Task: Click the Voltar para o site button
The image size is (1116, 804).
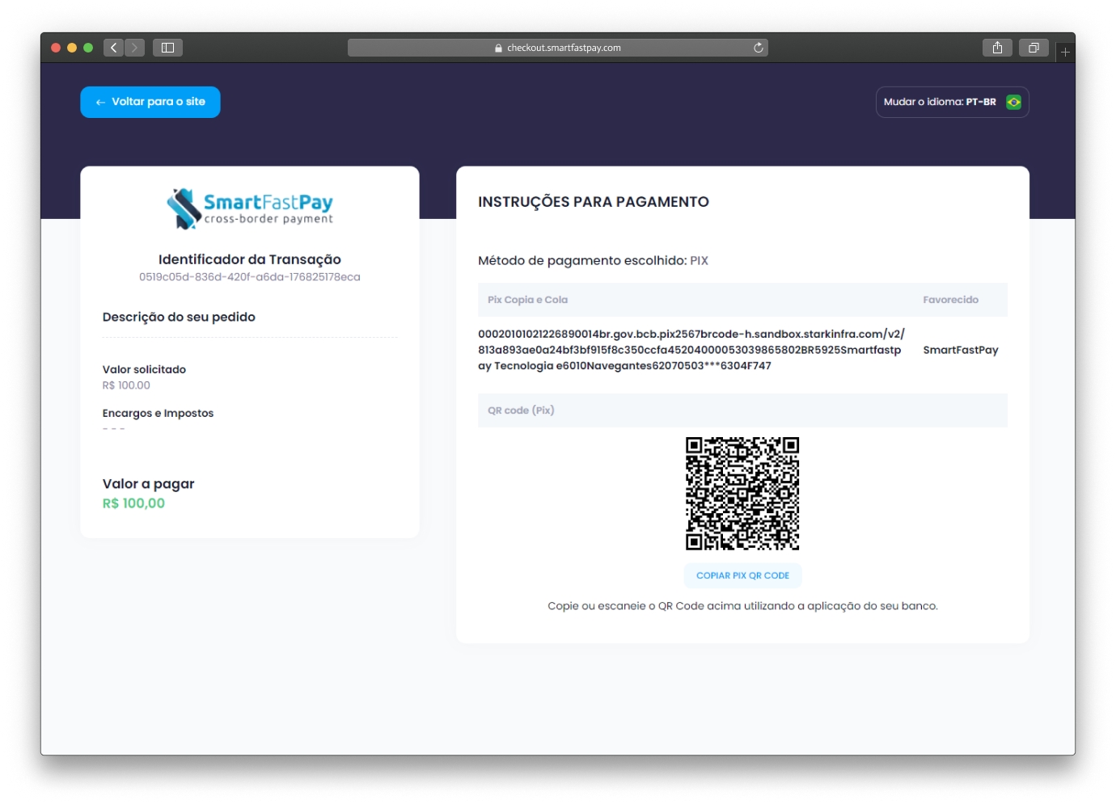Action: 150,102
